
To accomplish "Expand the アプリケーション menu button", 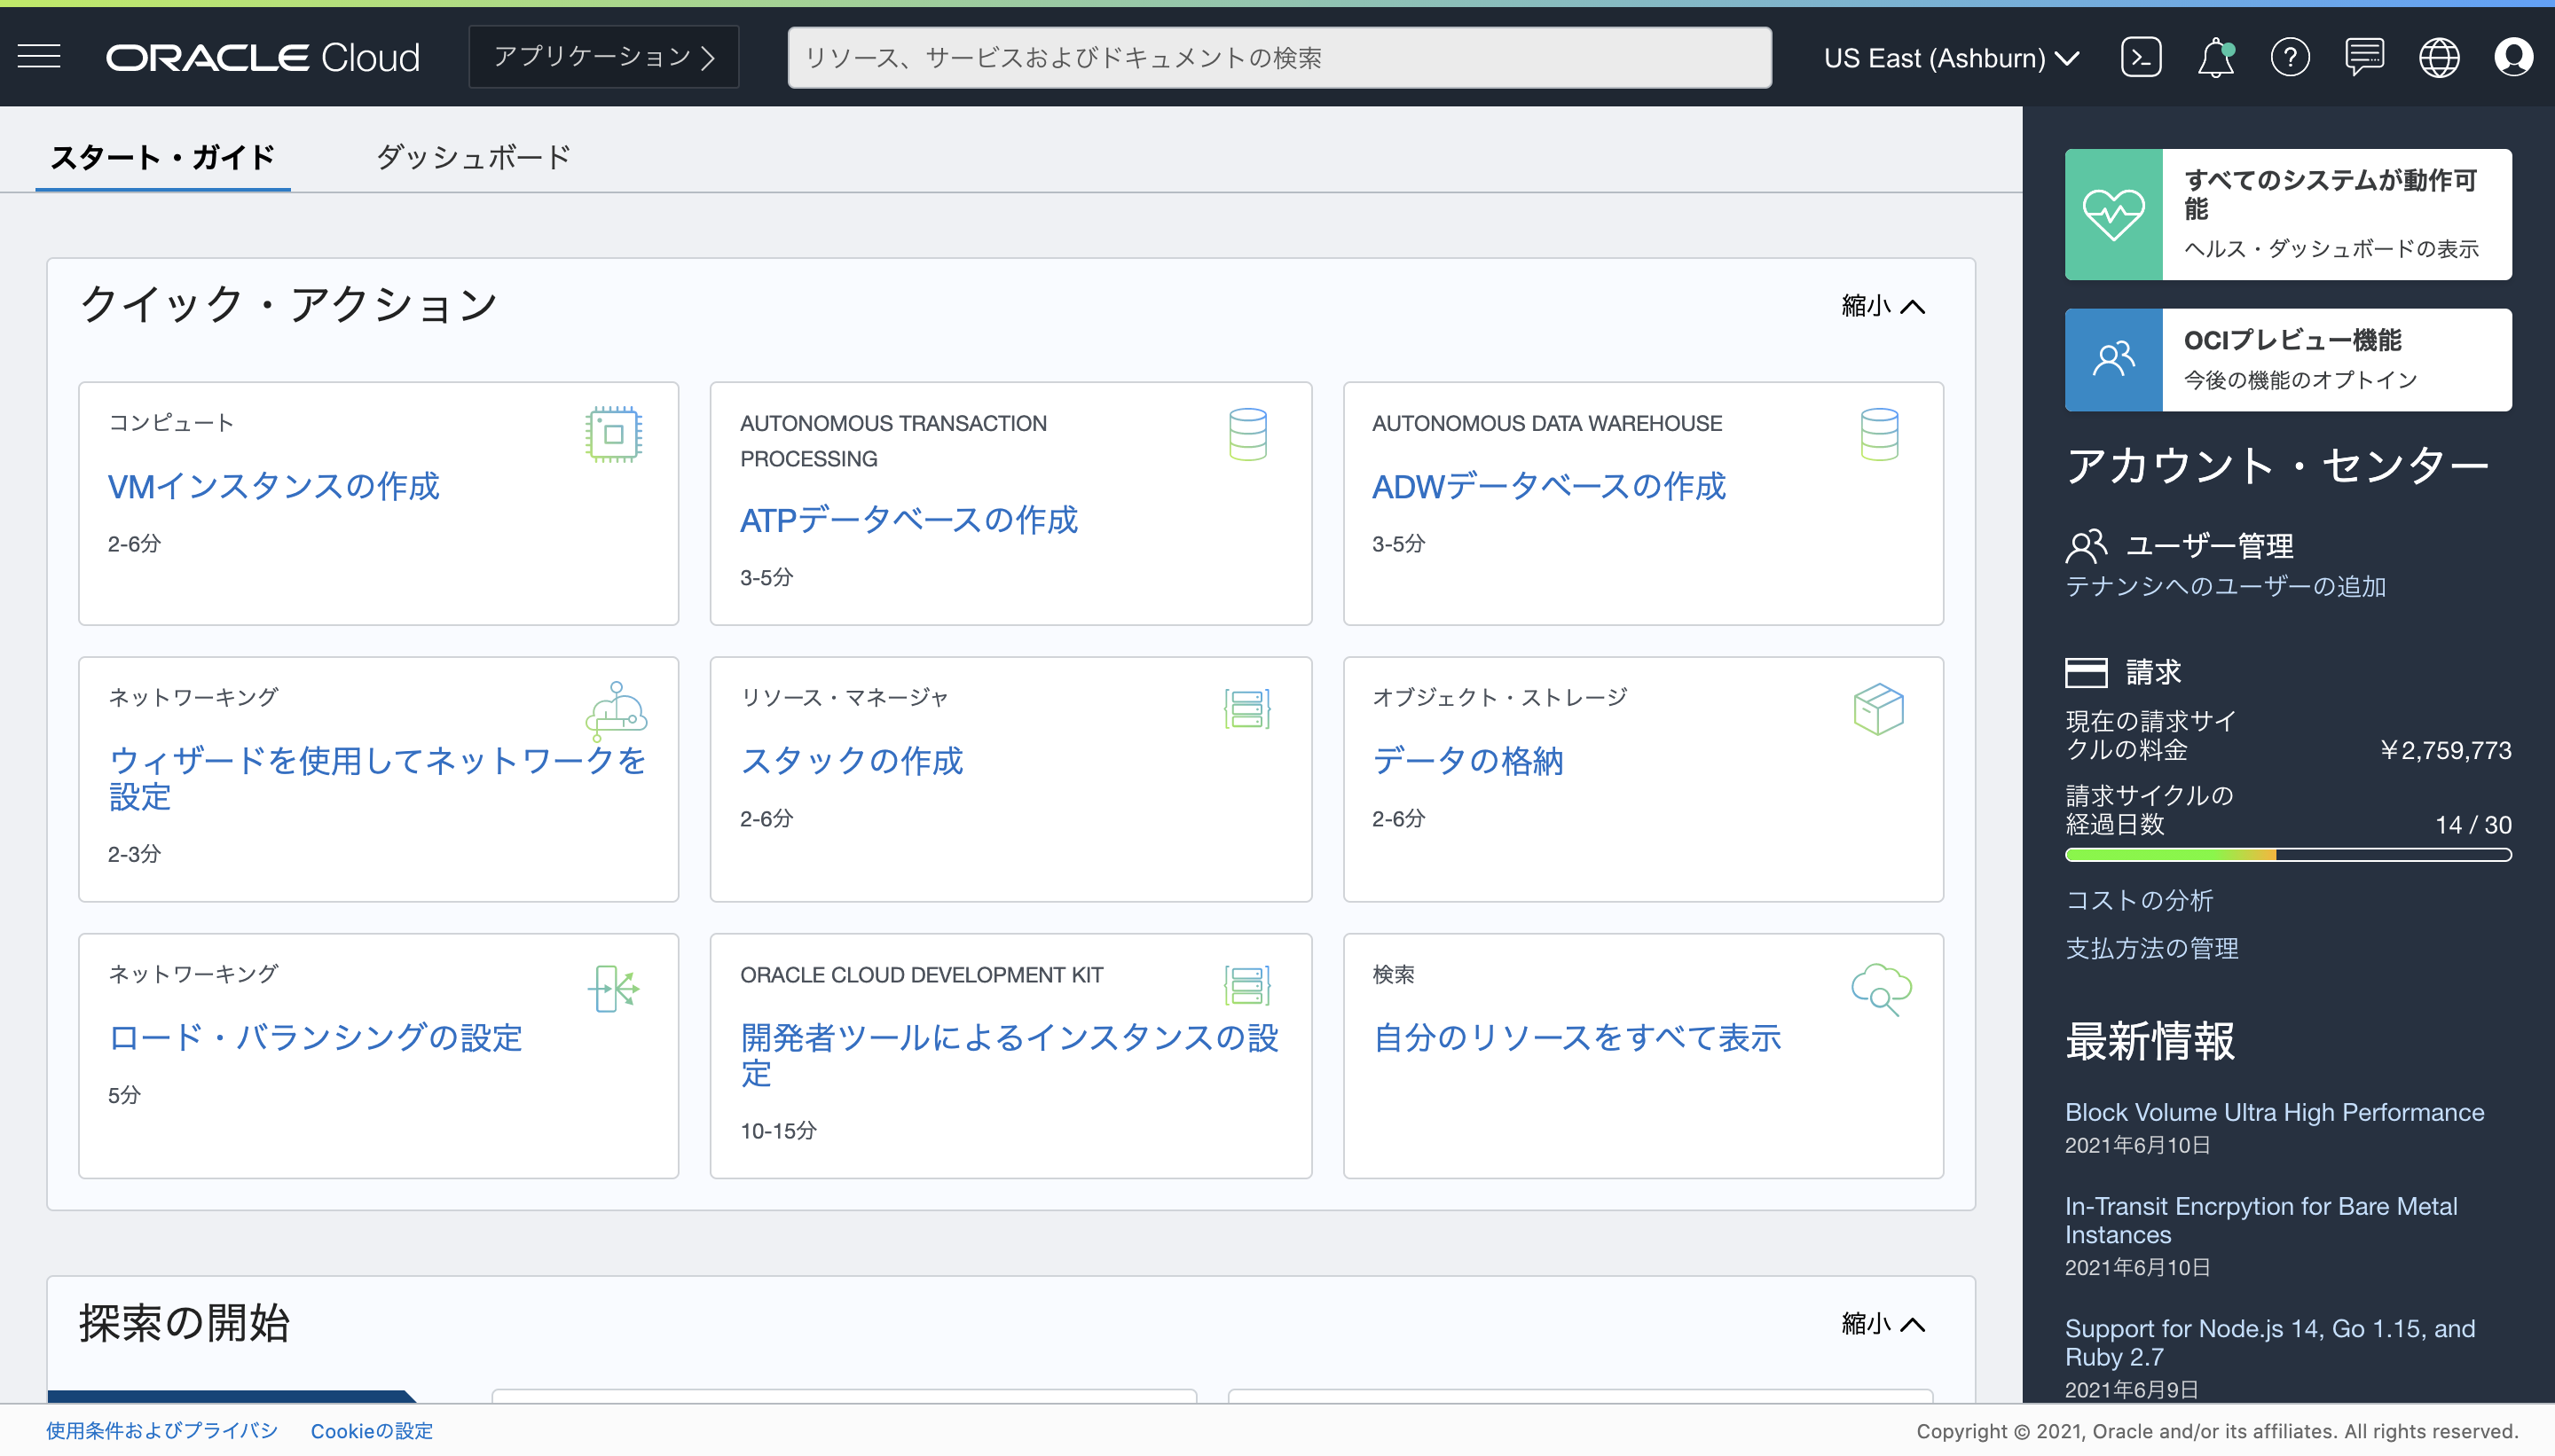I will point(603,57).
